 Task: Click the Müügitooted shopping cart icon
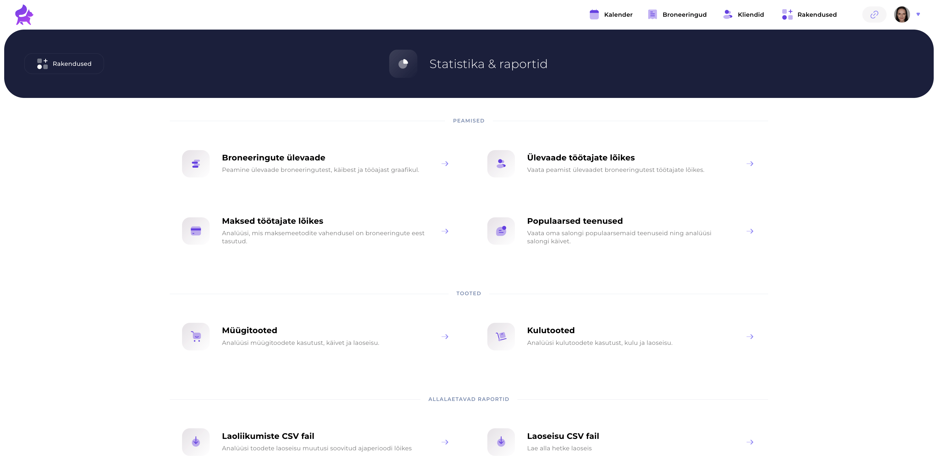pyautogui.click(x=196, y=336)
